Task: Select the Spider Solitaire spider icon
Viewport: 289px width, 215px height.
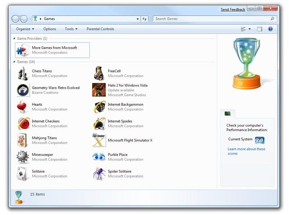Action: 99,174
